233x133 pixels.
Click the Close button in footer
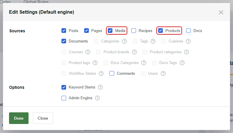tap(43, 118)
